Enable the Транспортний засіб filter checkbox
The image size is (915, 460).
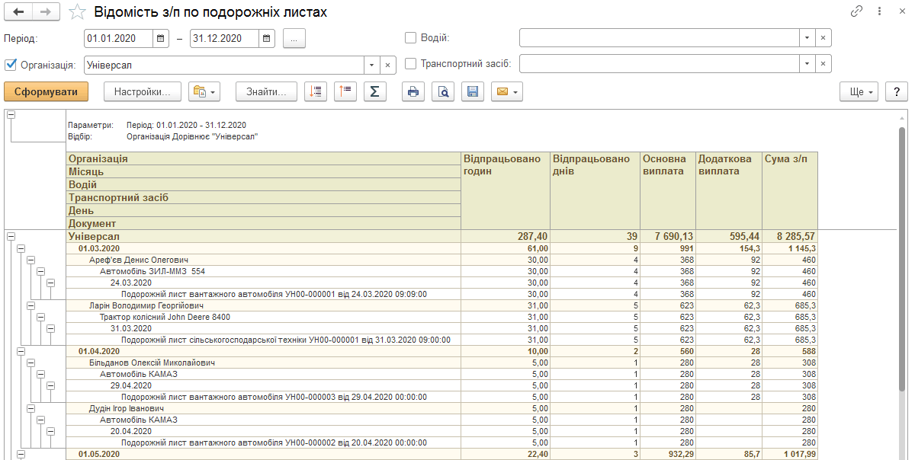410,64
